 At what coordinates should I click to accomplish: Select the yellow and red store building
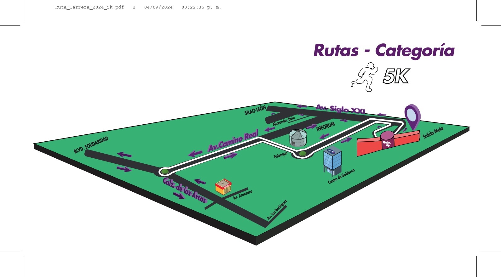(223, 187)
